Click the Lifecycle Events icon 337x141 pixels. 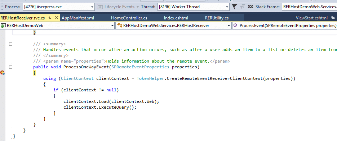tap(100, 7)
